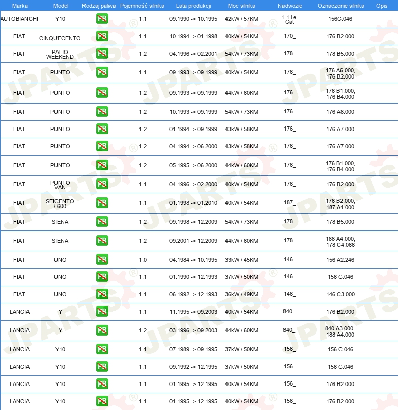Viewport: 398px width, 410px height.
Task: Click engine codes 176 B2.000, 187 A1.000
Action: [340, 204]
